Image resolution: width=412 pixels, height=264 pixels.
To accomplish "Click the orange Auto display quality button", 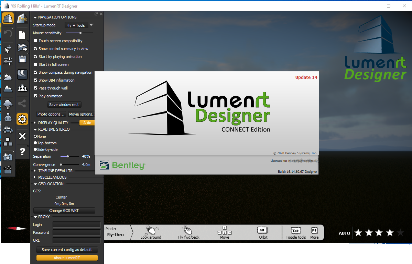I will pos(87,123).
